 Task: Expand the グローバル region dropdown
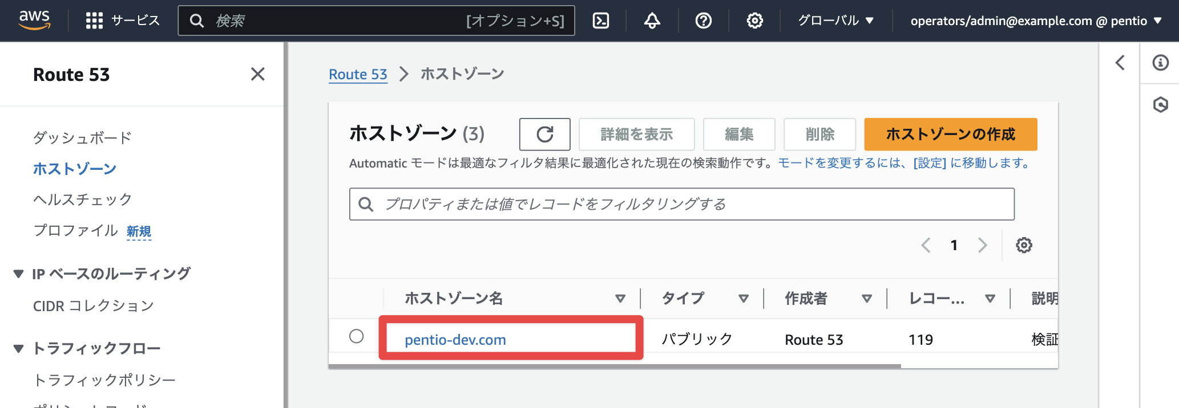pyautogui.click(x=835, y=21)
